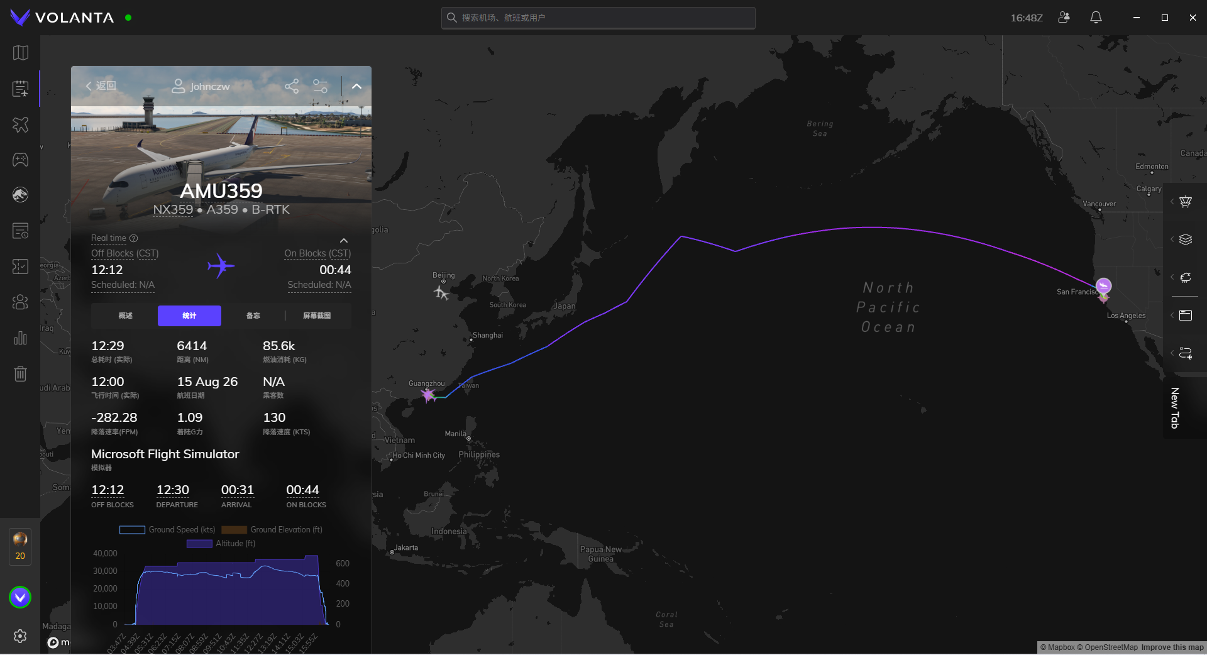Collapse the flight detail panel header chevron
This screenshot has height=655, width=1207.
point(356,86)
